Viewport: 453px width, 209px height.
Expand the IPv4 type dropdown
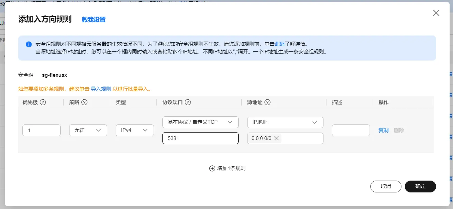(x=135, y=131)
